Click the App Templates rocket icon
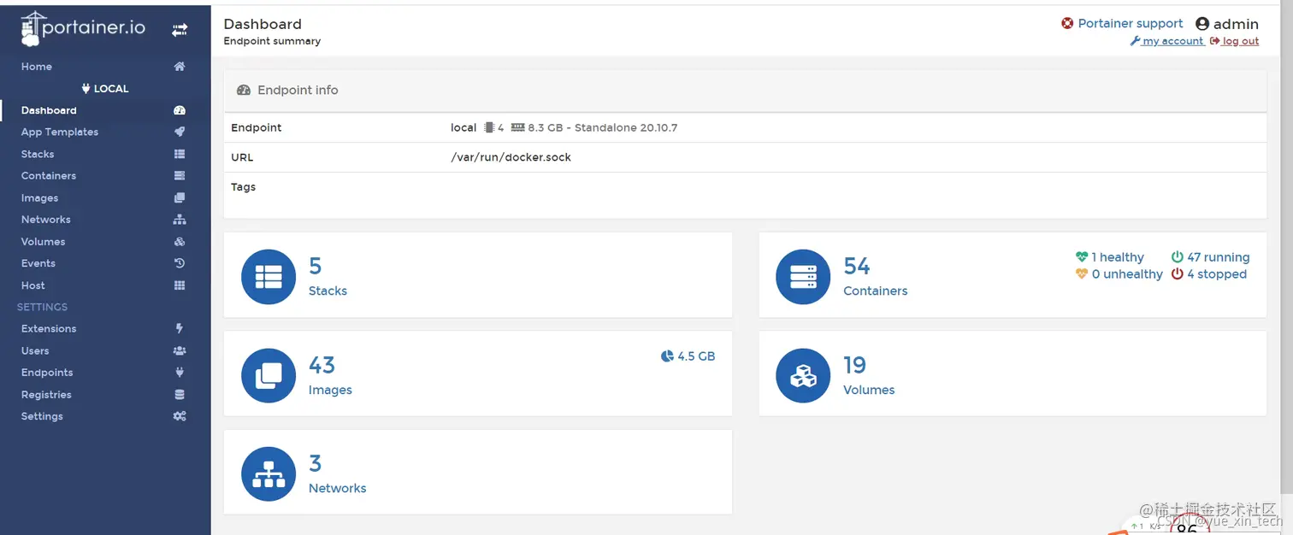Viewport: 1293px width, 535px height. [180, 132]
